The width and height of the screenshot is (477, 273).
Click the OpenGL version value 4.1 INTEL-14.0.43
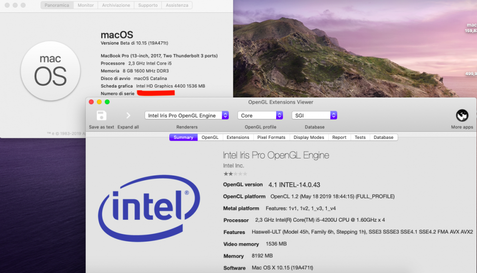(x=294, y=185)
